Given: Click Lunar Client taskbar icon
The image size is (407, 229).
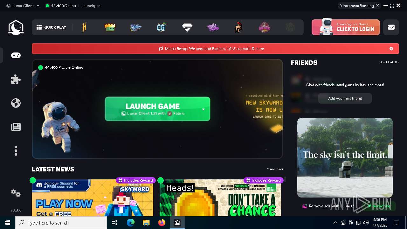Looking at the screenshot, I should click(x=177, y=223).
